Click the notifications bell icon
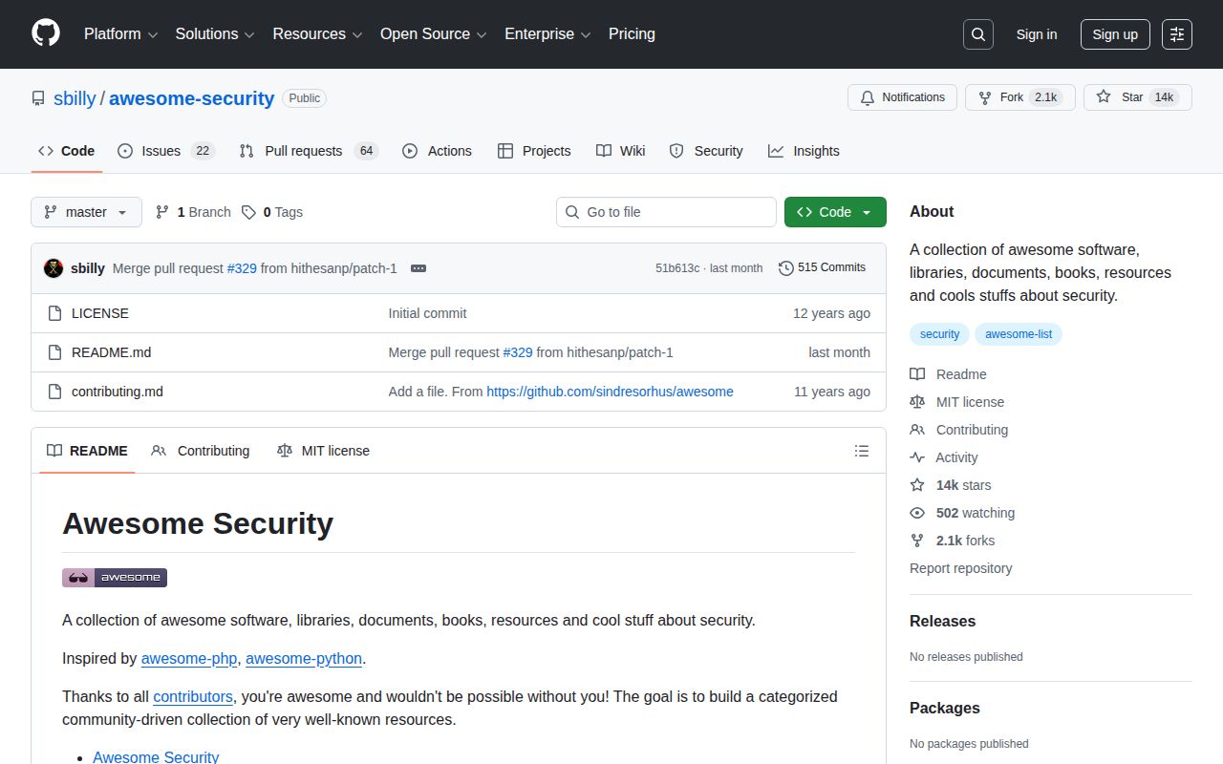The width and height of the screenshot is (1223, 764). pyautogui.click(x=868, y=96)
